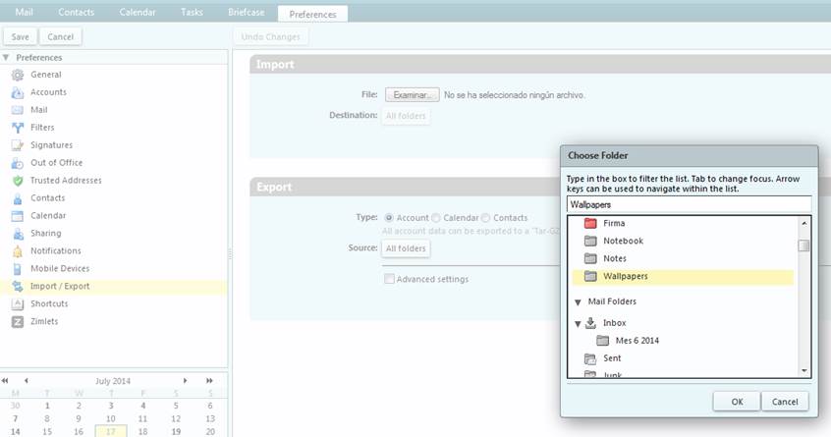
Task: Click the Zimlets Z icon
Action: coord(18,321)
